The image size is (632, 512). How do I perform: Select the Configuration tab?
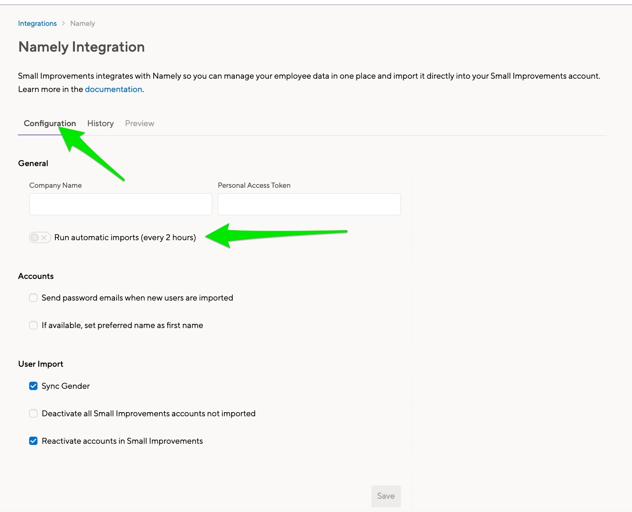click(50, 123)
